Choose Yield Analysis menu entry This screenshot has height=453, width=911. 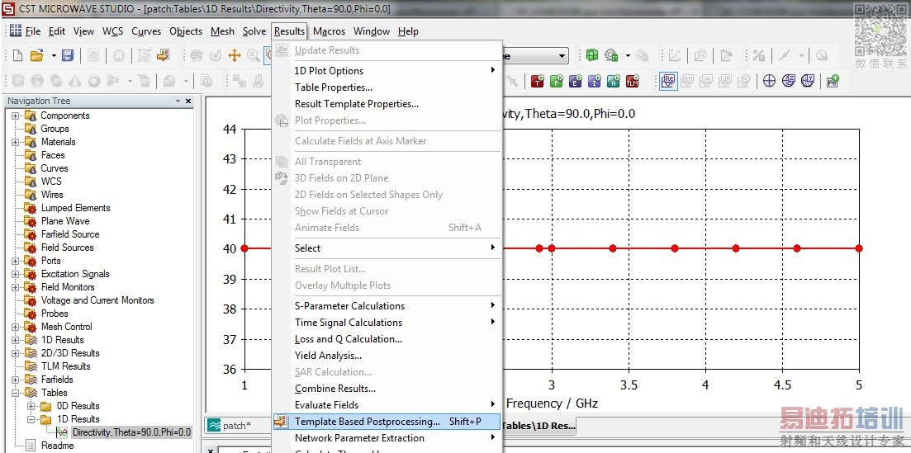(x=387, y=356)
